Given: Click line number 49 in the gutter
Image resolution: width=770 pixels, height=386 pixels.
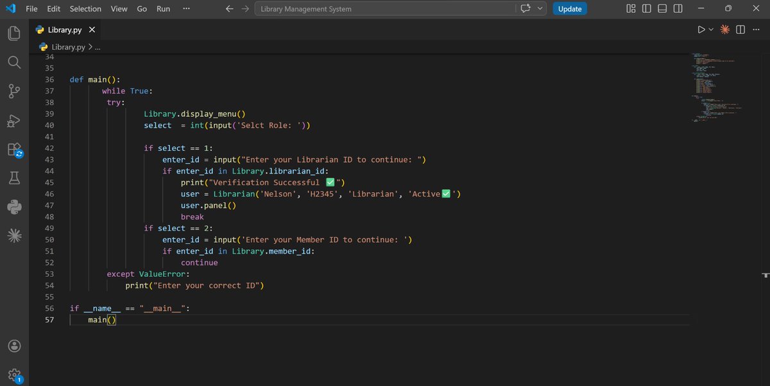Looking at the screenshot, I should tap(49, 229).
